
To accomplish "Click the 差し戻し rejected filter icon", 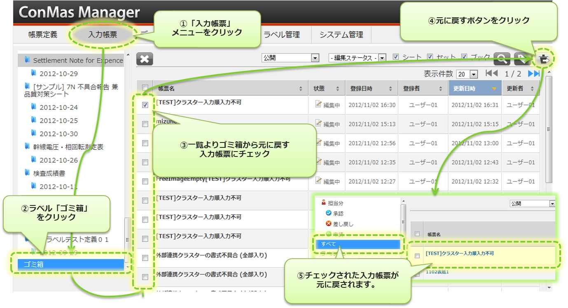I will (x=328, y=224).
